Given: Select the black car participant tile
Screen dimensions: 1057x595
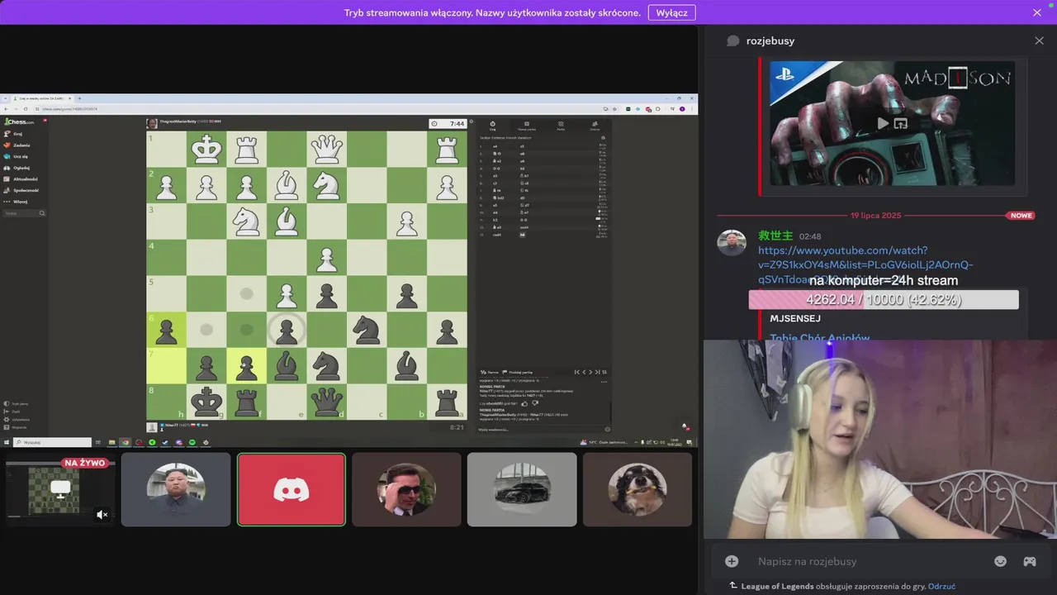Looking at the screenshot, I should point(522,489).
